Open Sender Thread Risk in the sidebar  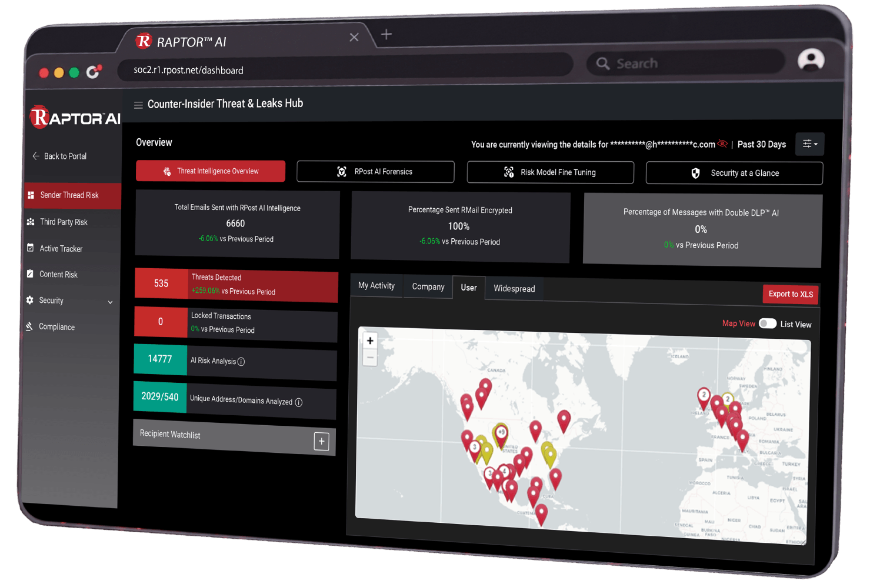tap(73, 195)
